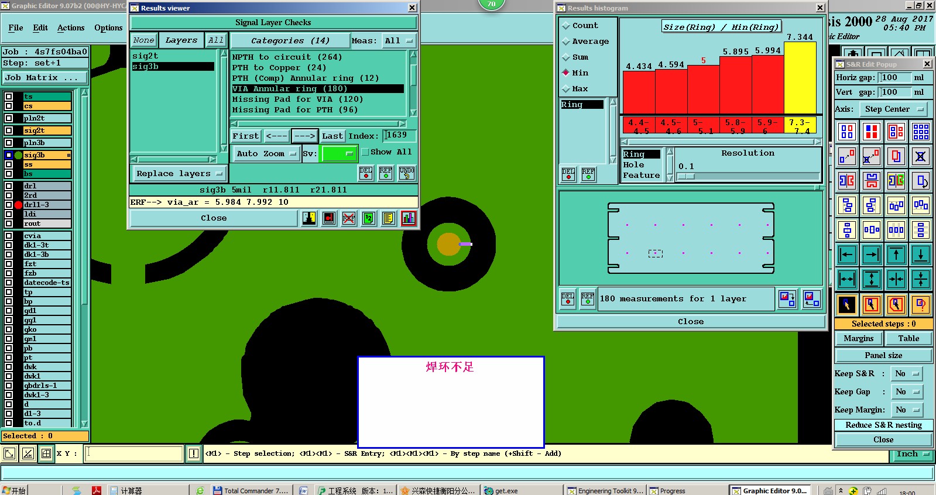The height and width of the screenshot is (495, 936).
Task: Click the Index input field showing 1639
Action: coord(400,136)
